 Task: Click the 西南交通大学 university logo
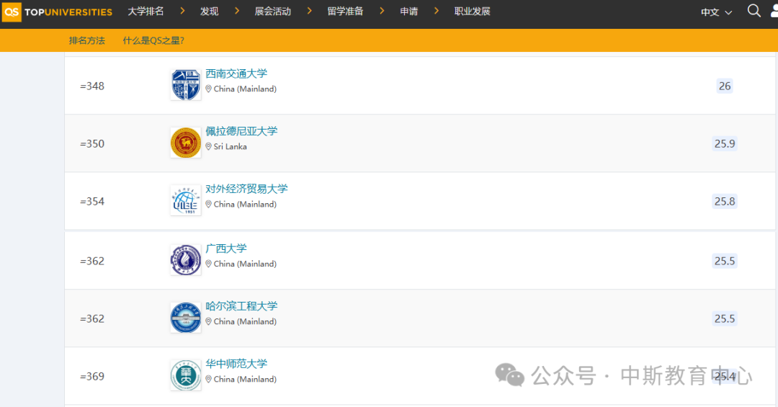(186, 85)
